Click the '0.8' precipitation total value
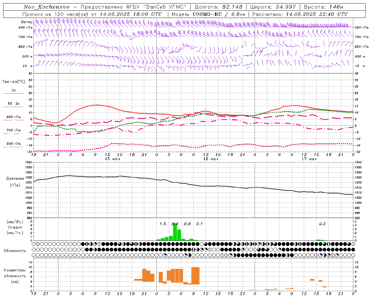 [x=187, y=224]
